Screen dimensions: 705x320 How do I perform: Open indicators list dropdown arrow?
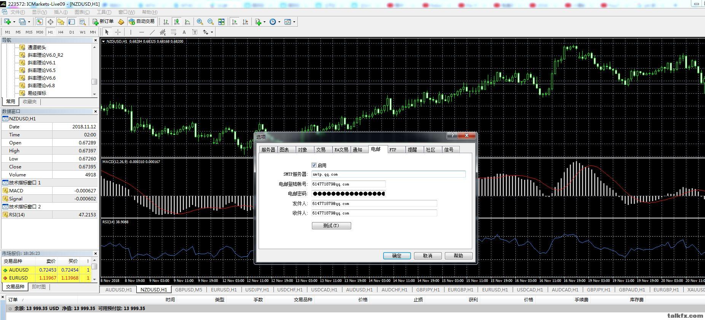[x=264, y=22]
